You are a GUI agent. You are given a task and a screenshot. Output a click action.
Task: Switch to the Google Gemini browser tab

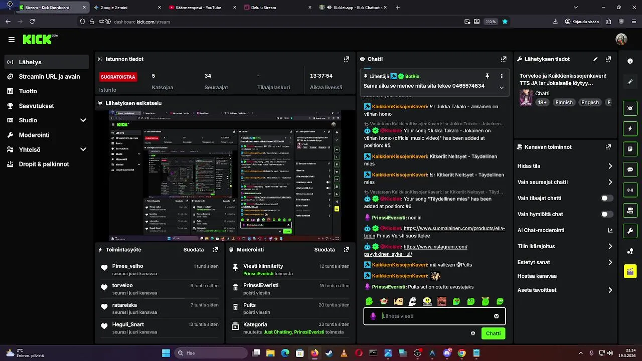pyautogui.click(x=127, y=8)
